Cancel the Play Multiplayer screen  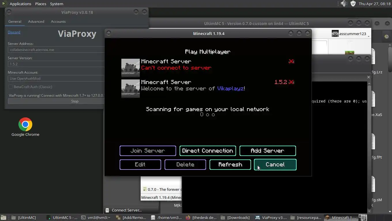point(275,165)
